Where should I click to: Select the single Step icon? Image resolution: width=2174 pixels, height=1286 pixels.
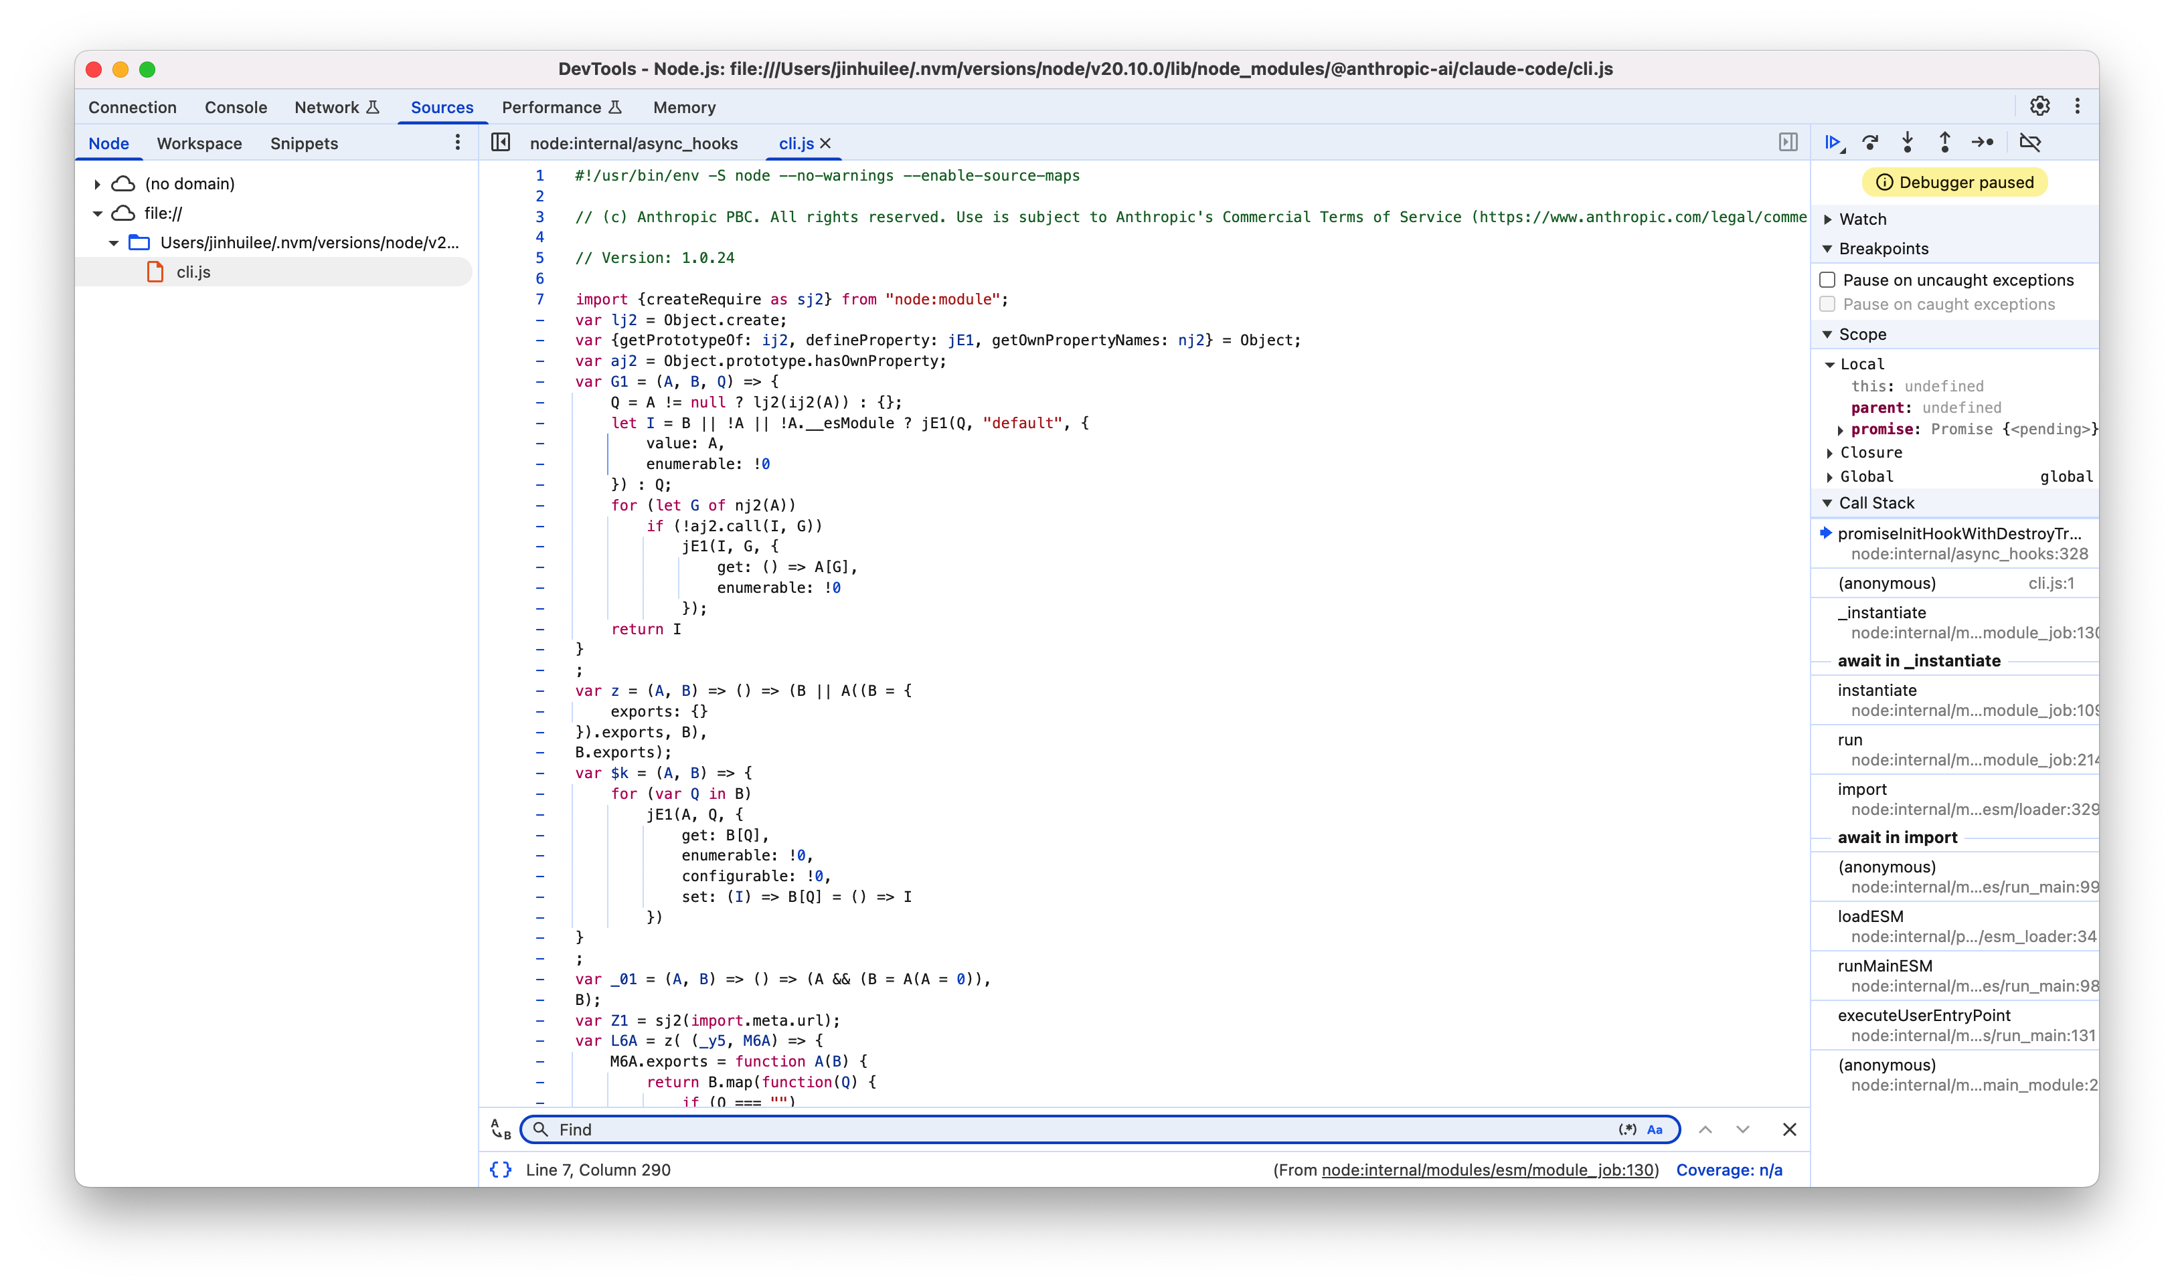[1983, 142]
